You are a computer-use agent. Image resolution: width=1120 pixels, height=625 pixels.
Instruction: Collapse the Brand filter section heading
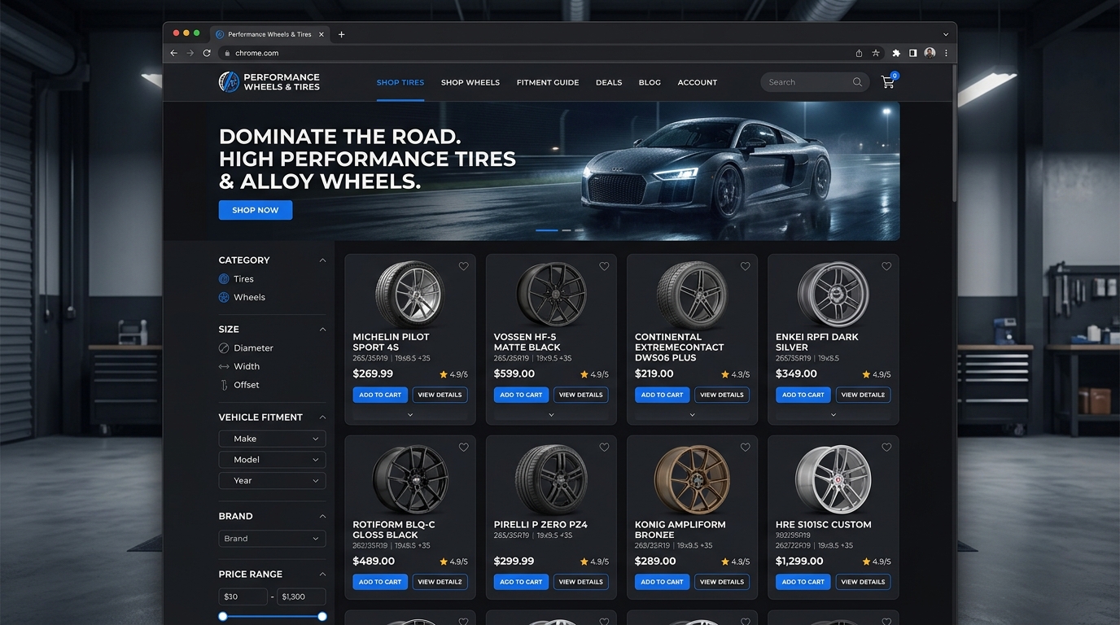tap(322, 517)
